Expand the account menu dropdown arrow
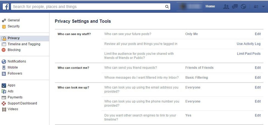 pos(263,7)
